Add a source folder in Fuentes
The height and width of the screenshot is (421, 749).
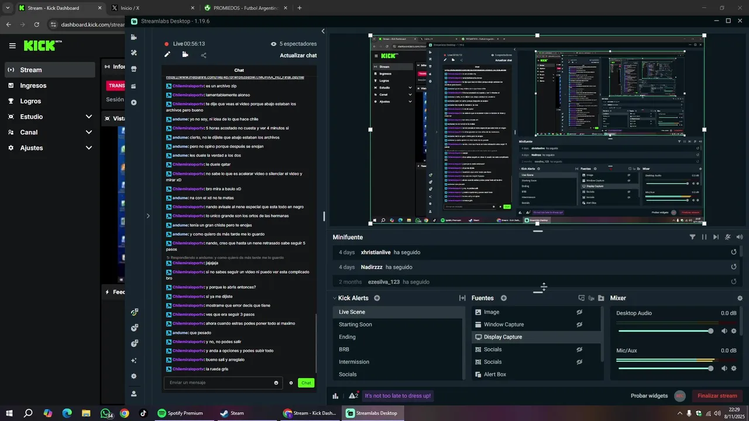click(601, 298)
